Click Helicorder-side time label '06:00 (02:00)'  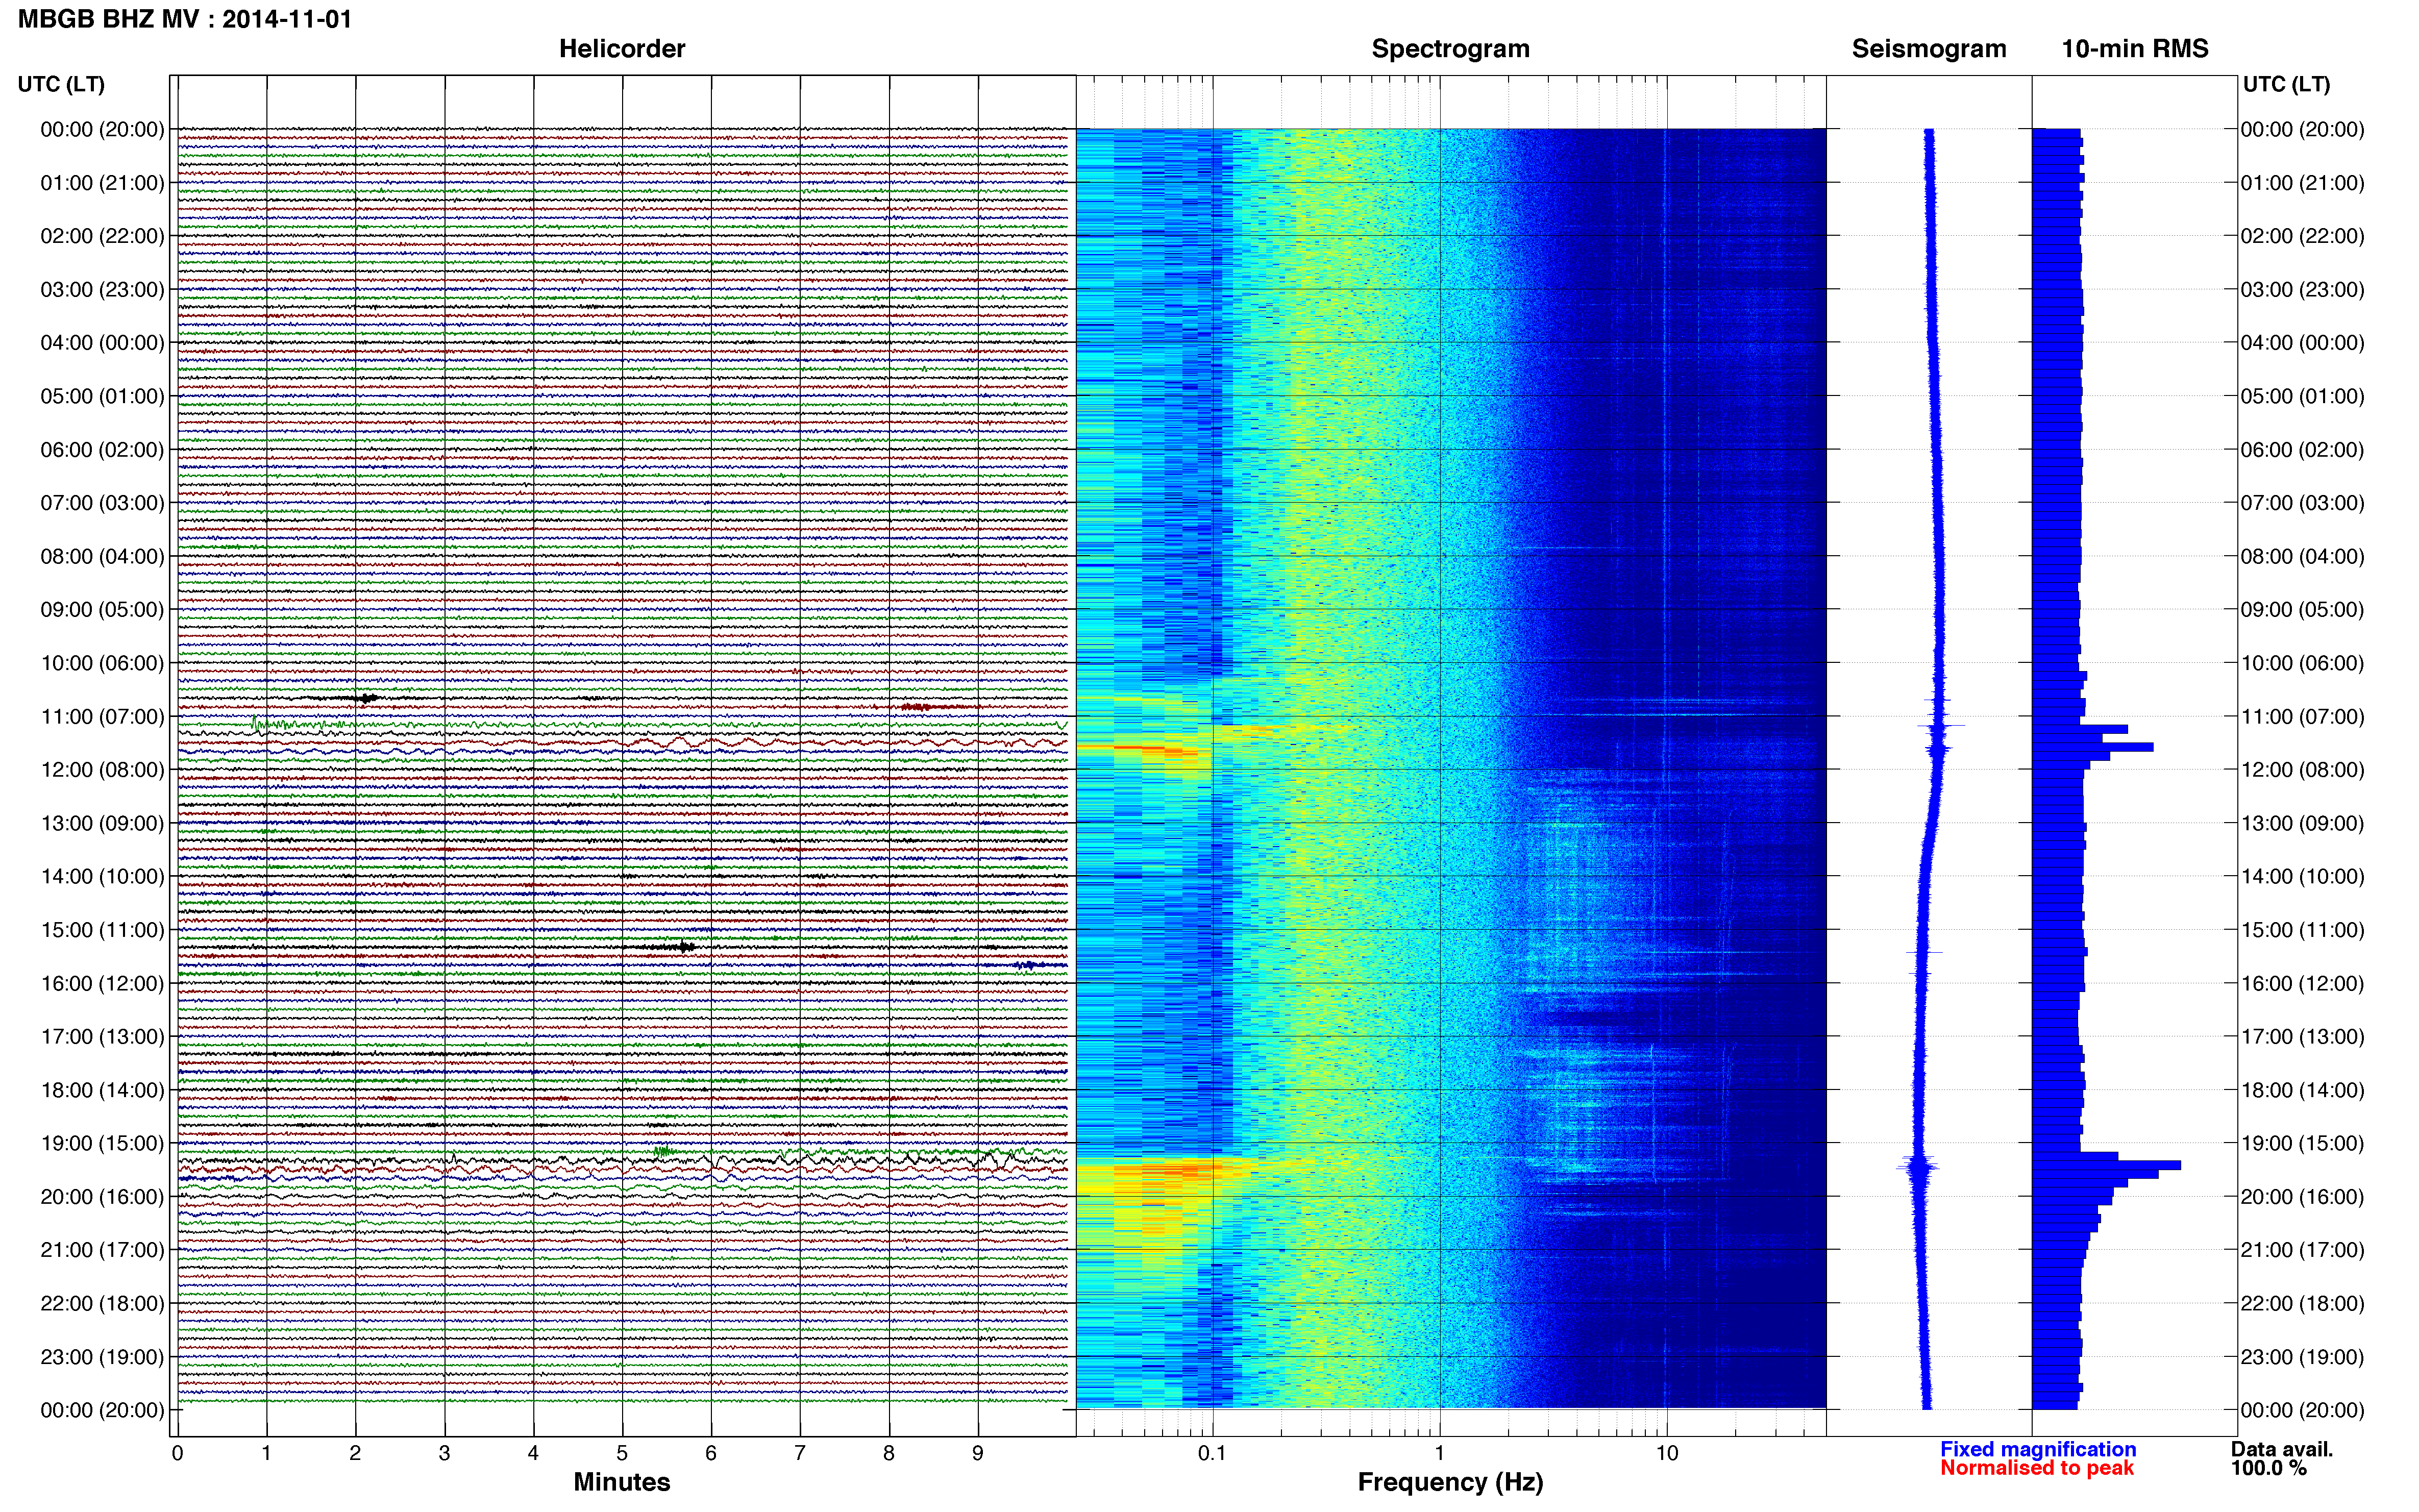(102, 450)
